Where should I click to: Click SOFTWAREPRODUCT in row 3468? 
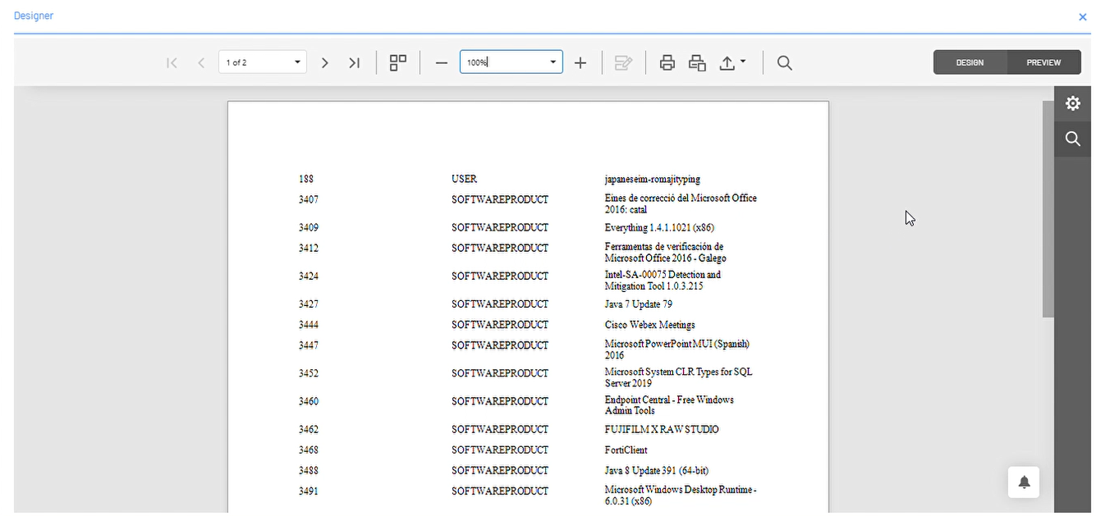tap(500, 450)
